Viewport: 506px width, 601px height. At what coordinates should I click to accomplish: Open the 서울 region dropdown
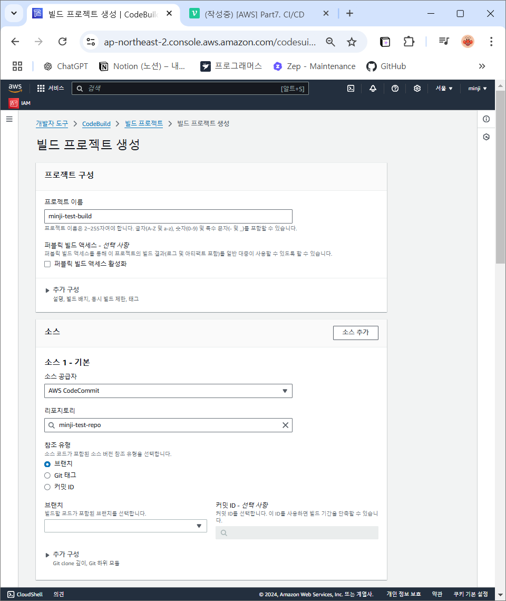coord(444,89)
